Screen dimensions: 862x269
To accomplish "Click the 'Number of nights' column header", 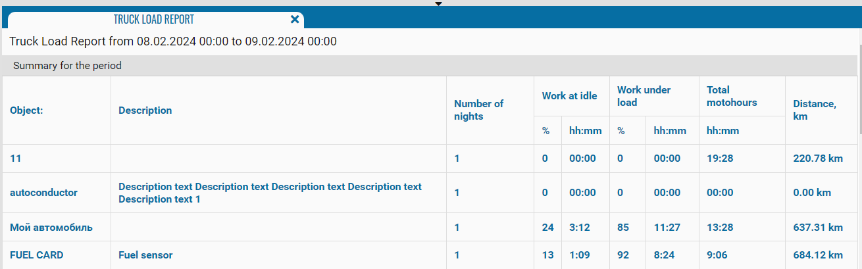I will pos(478,110).
